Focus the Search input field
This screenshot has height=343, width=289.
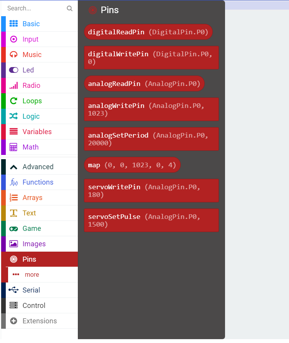36,8
